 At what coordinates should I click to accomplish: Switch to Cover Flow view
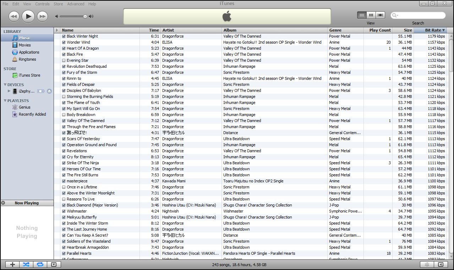coord(381,15)
